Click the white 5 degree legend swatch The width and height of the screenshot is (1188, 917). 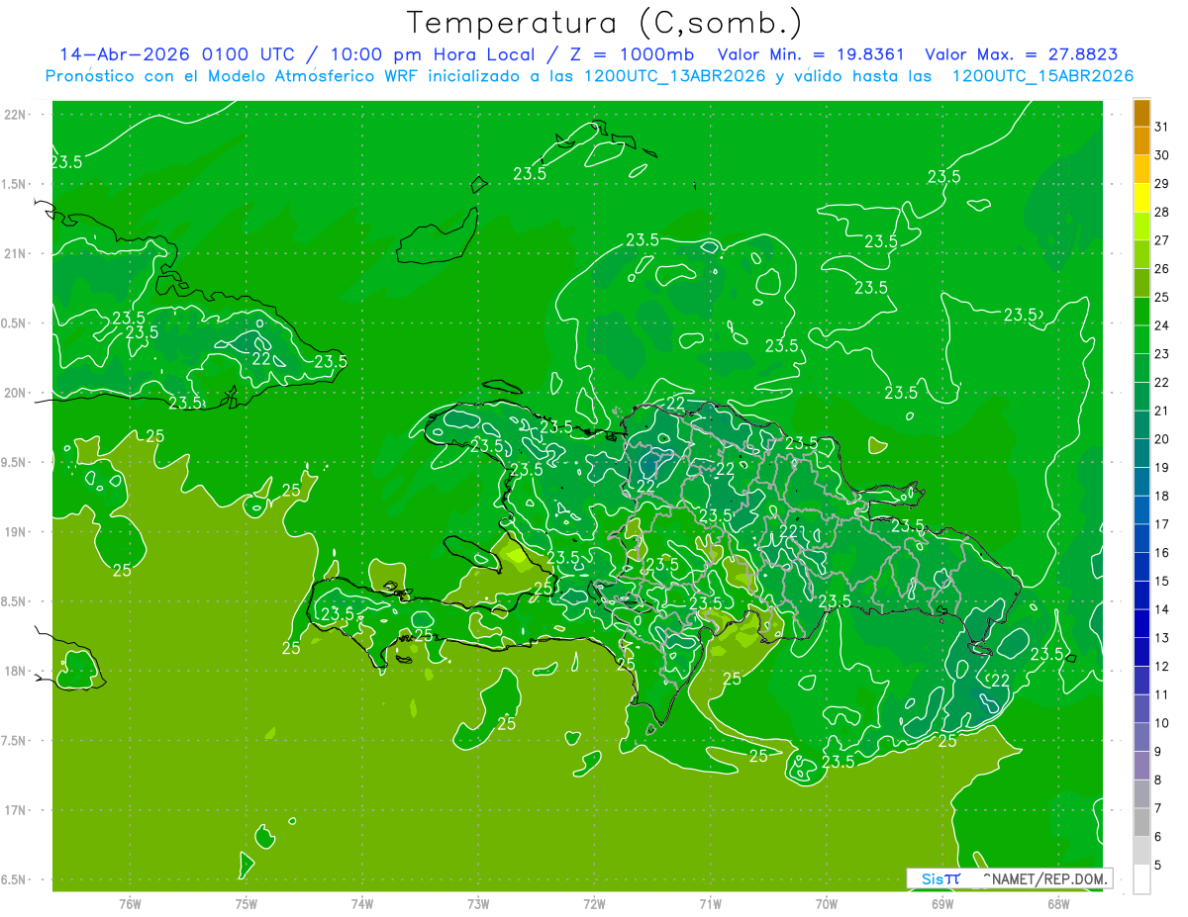[x=1141, y=879]
